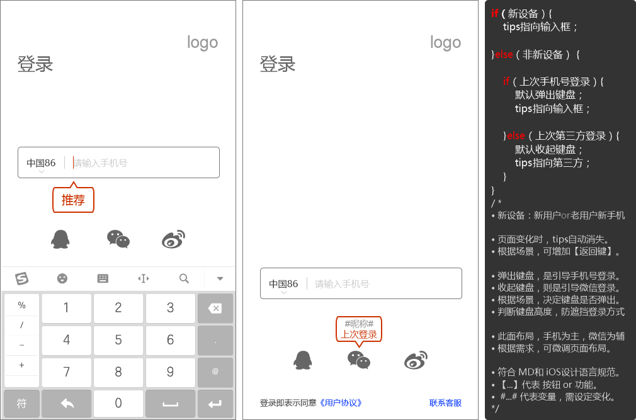Screen dimensions: 636x420
Task: Expand 中国86 selector on the screen with 用户协议
Action: pyautogui.click(x=283, y=285)
